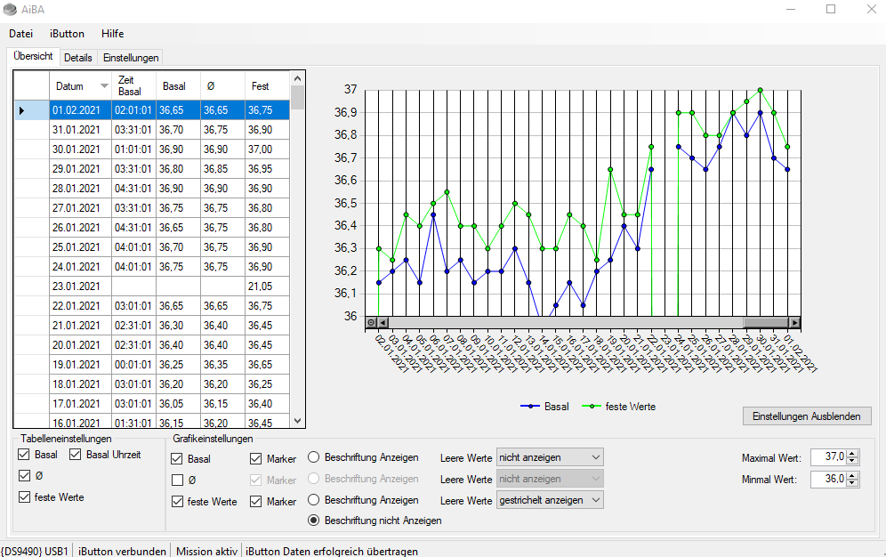Select Beschriftung nicht Anzeigen radio button

(314, 521)
